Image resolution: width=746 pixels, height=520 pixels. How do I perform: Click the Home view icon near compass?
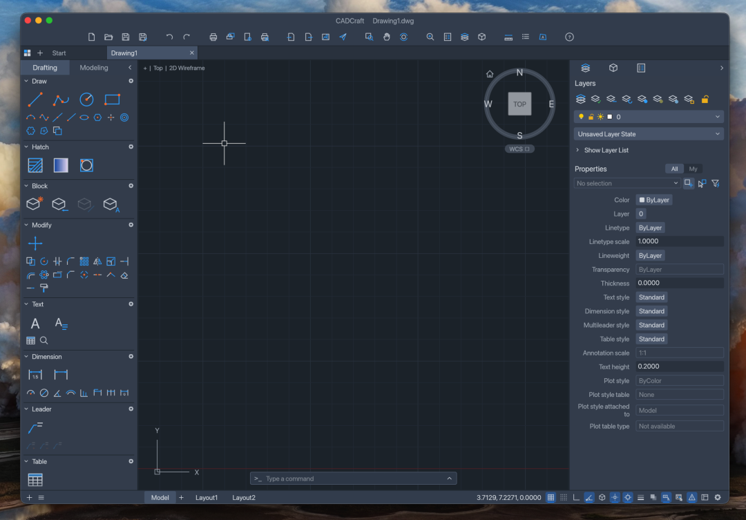490,74
